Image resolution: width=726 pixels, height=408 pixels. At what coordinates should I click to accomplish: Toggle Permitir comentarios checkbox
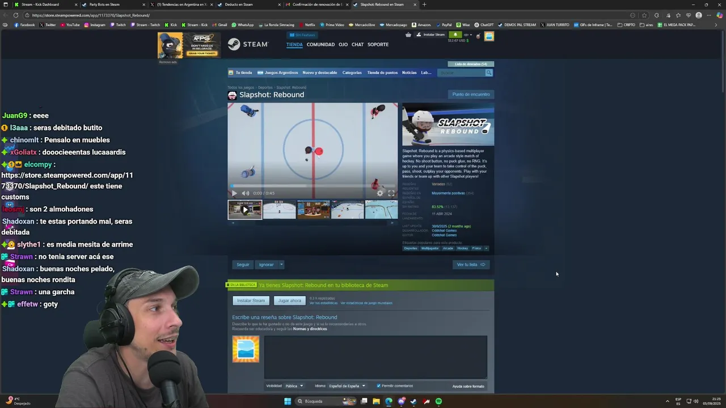tap(378, 386)
